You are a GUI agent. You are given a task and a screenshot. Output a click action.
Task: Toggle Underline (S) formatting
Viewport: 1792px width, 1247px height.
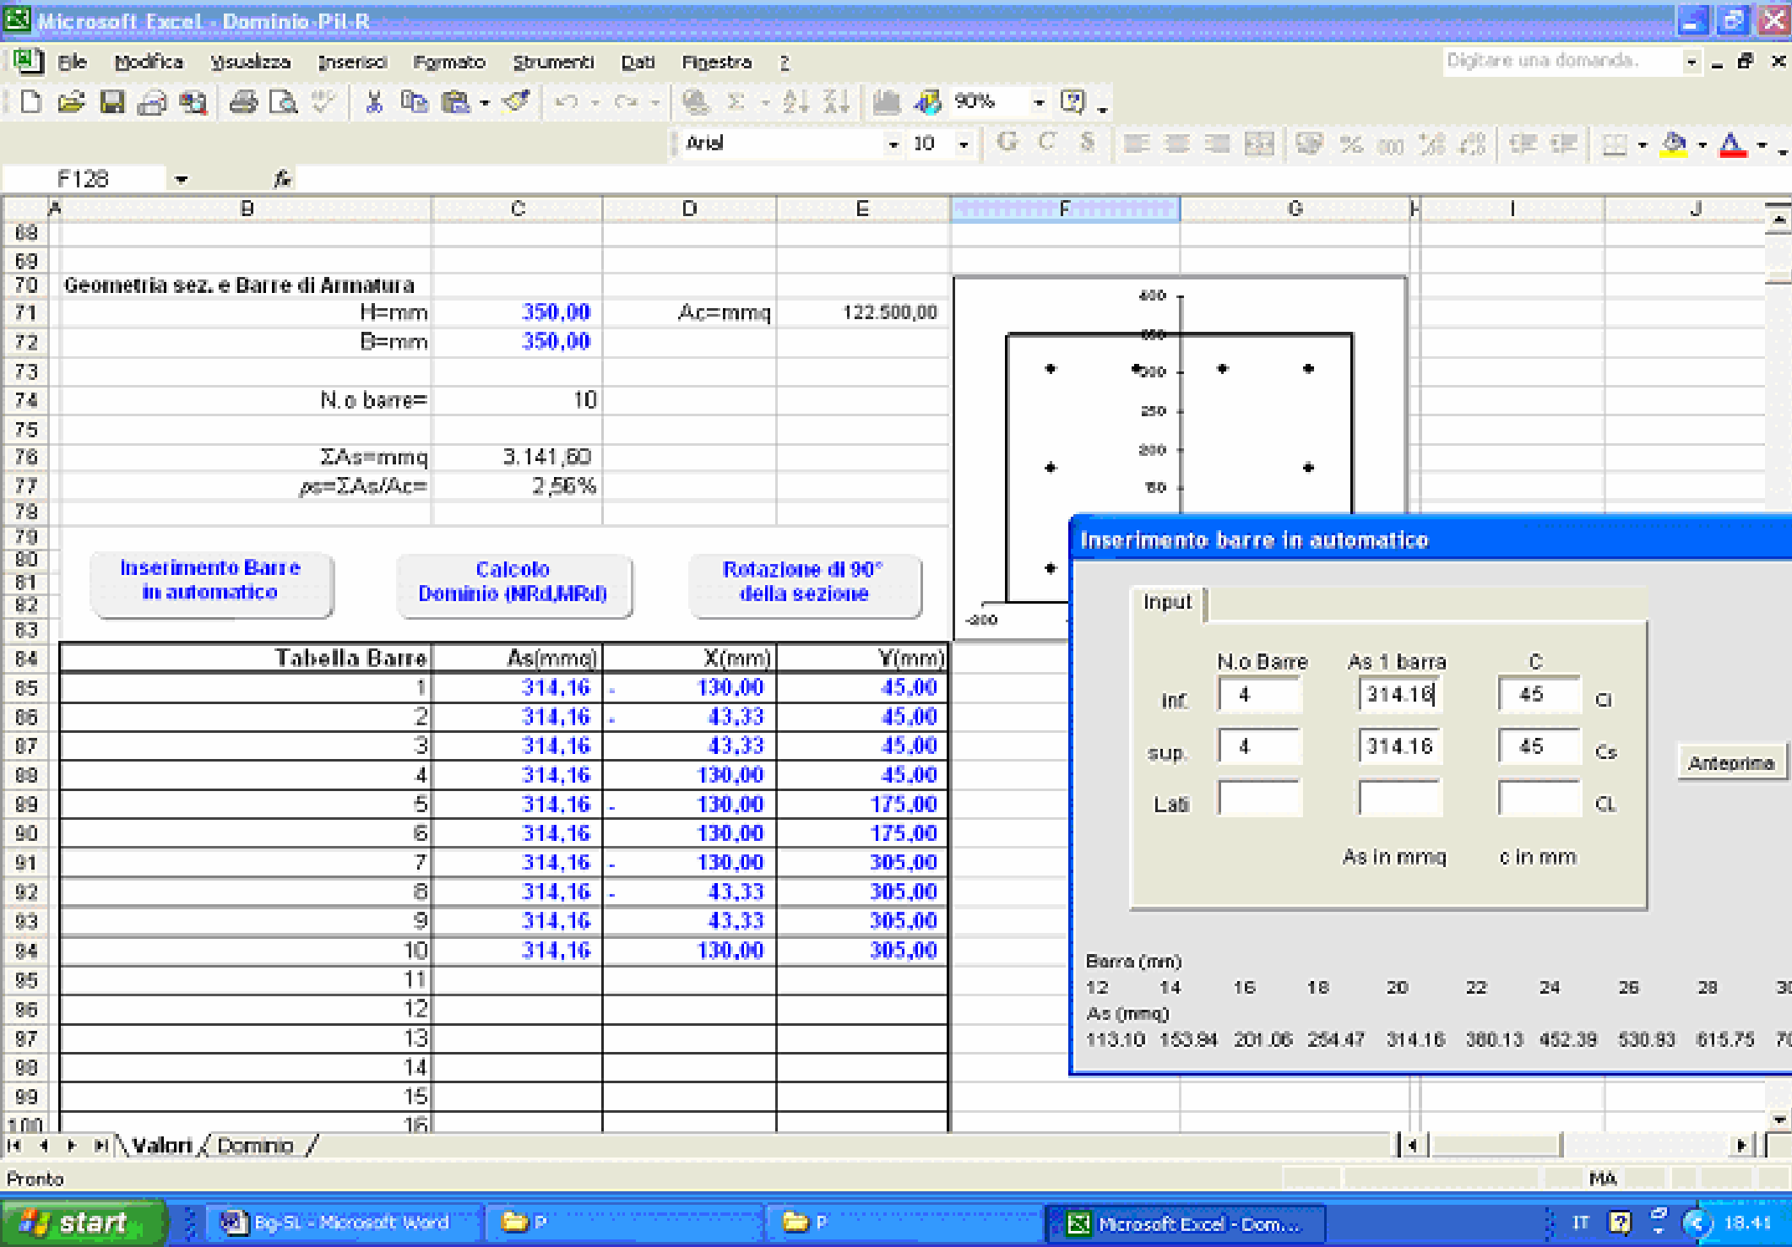(1088, 143)
